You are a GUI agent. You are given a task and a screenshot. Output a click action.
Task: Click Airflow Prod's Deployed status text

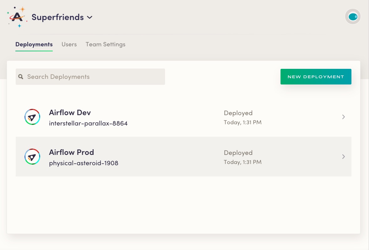(238, 153)
